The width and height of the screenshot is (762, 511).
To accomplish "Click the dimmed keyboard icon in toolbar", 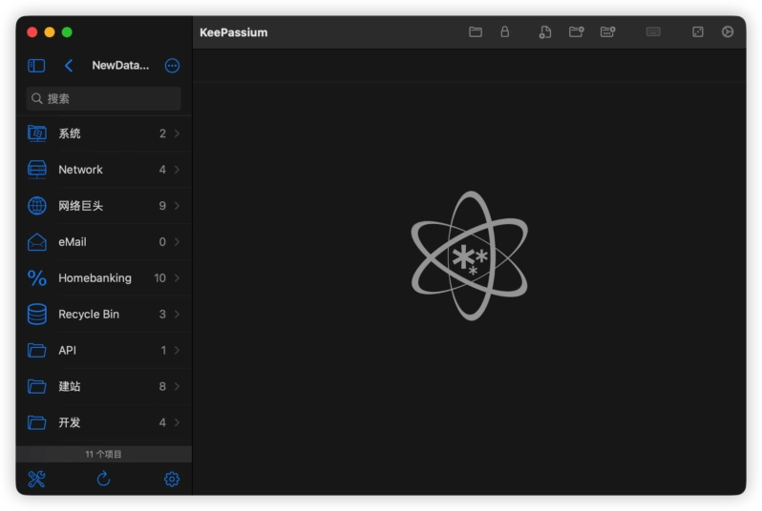I will click(653, 32).
